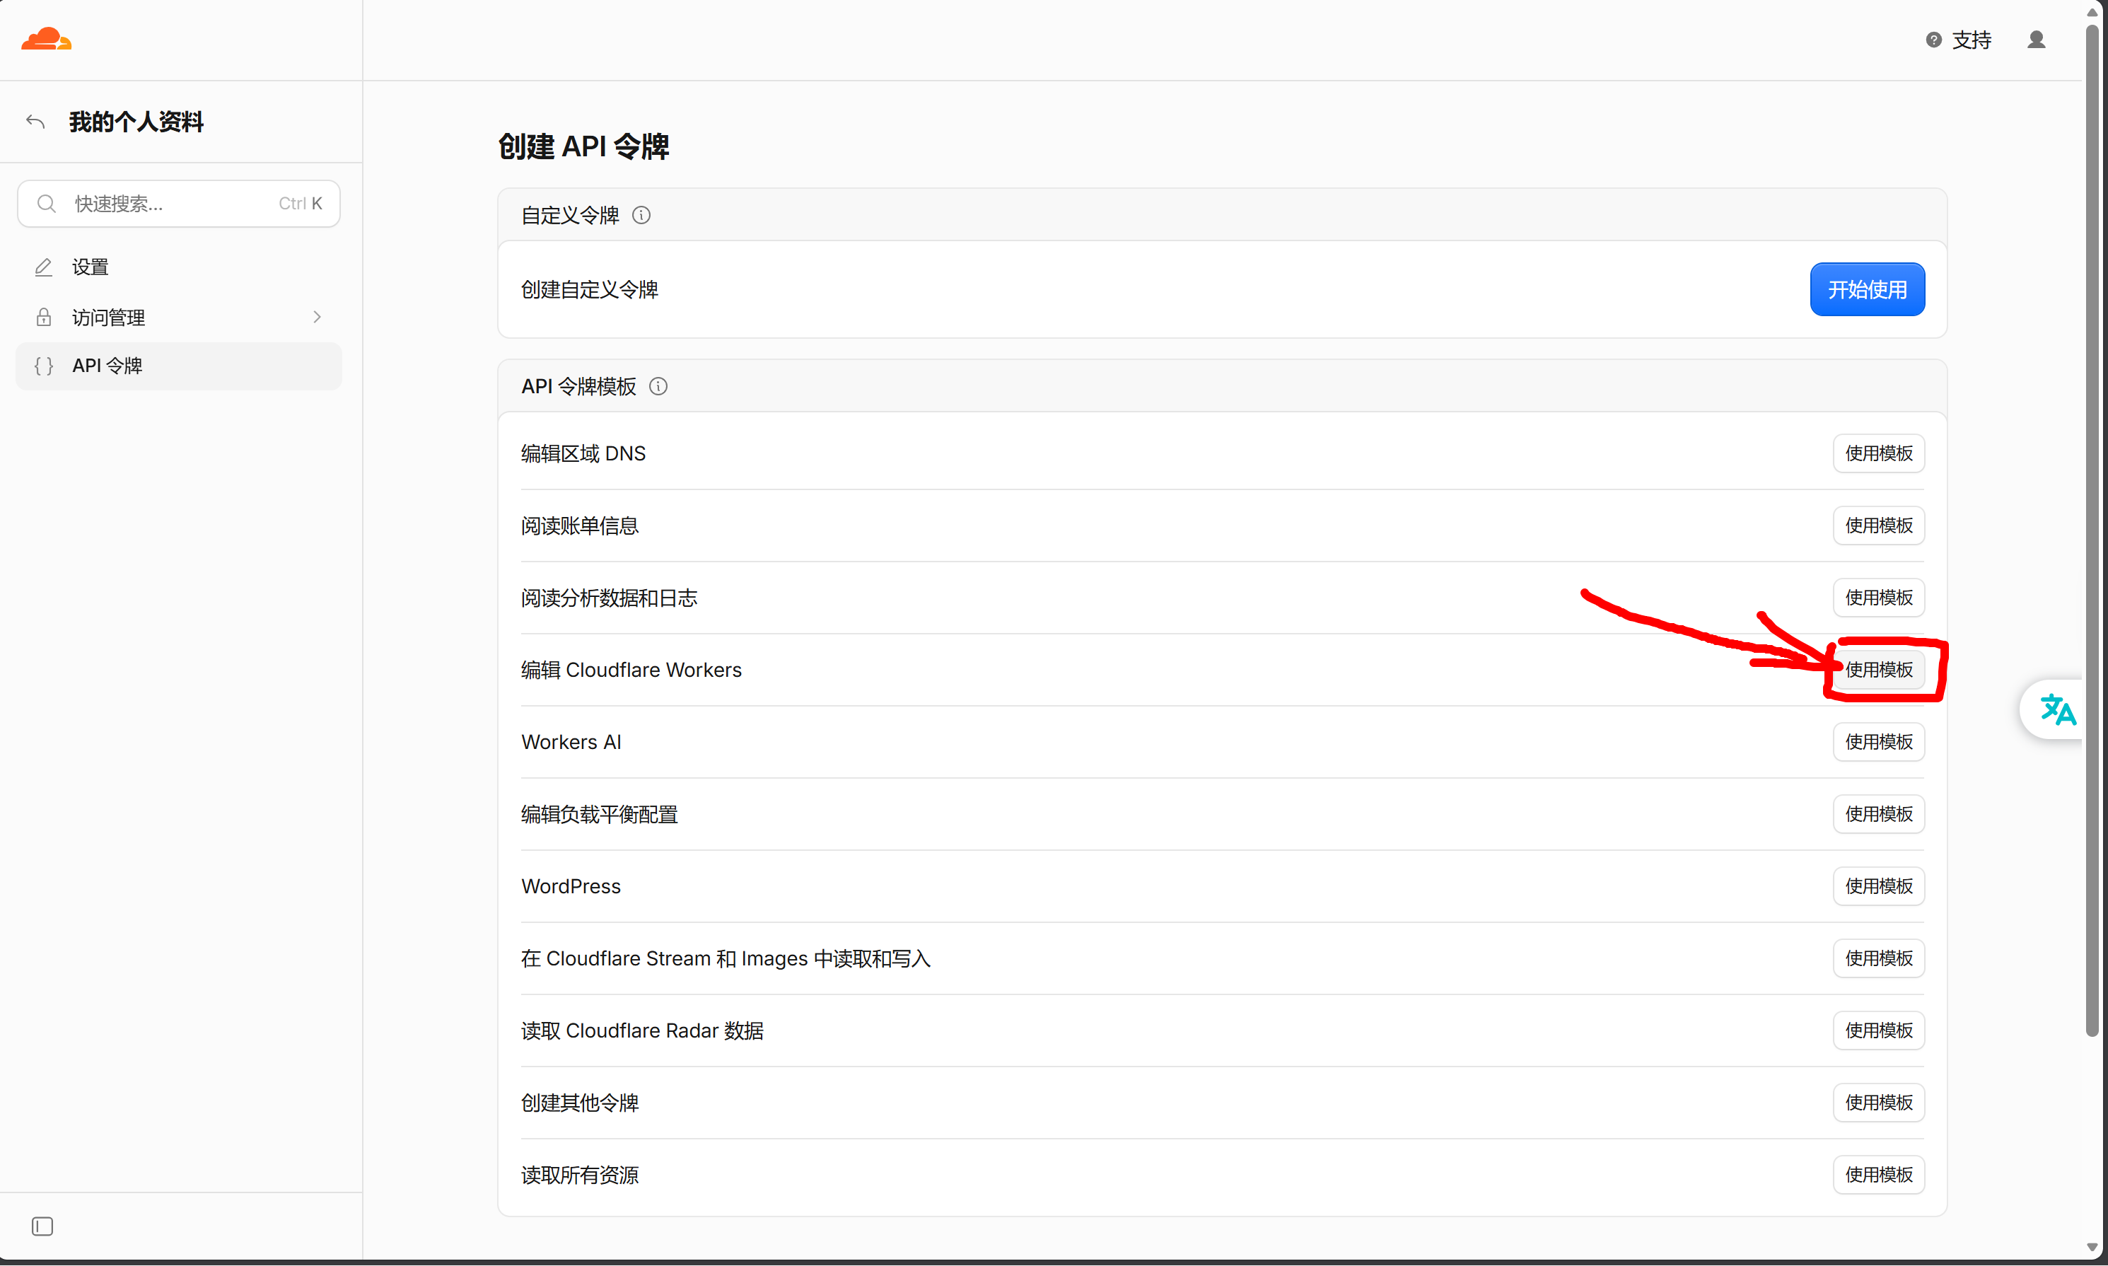Click the question mark 支持 help icon
This screenshot has width=2108, height=1266.
(1933, 40)
